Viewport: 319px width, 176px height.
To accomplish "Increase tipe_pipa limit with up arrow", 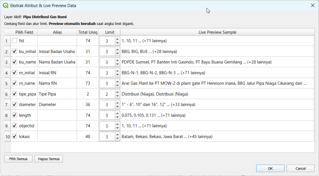I will click(x=117, y=92).
